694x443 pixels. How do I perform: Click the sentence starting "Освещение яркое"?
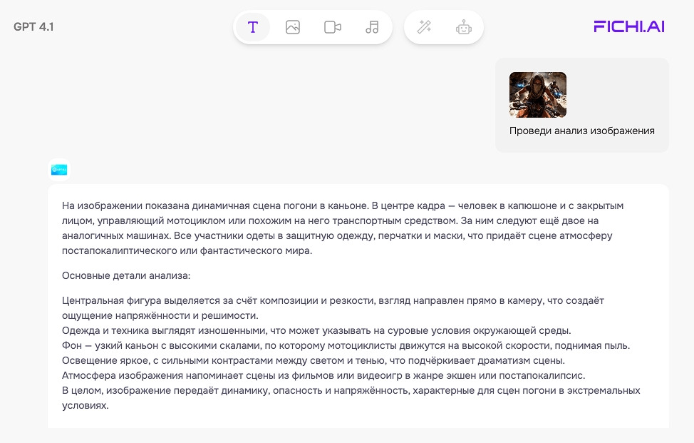click(314, 360)
